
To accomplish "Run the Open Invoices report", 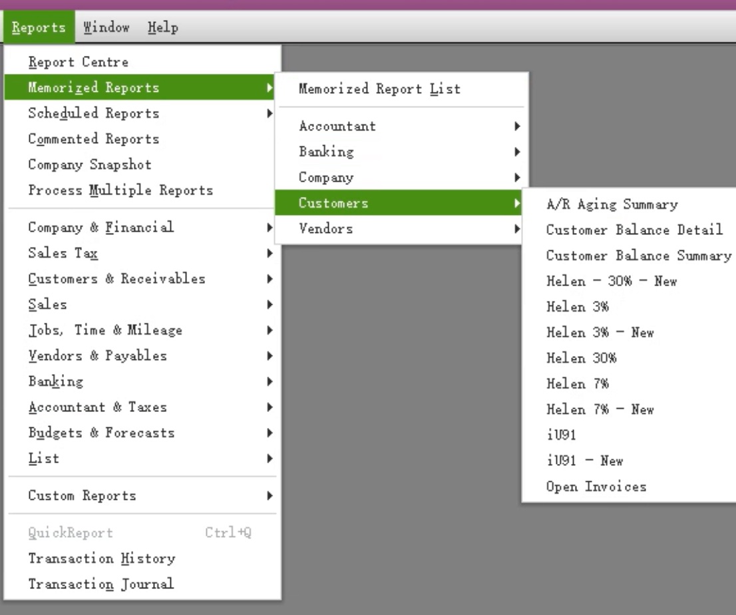I will 596,487.
